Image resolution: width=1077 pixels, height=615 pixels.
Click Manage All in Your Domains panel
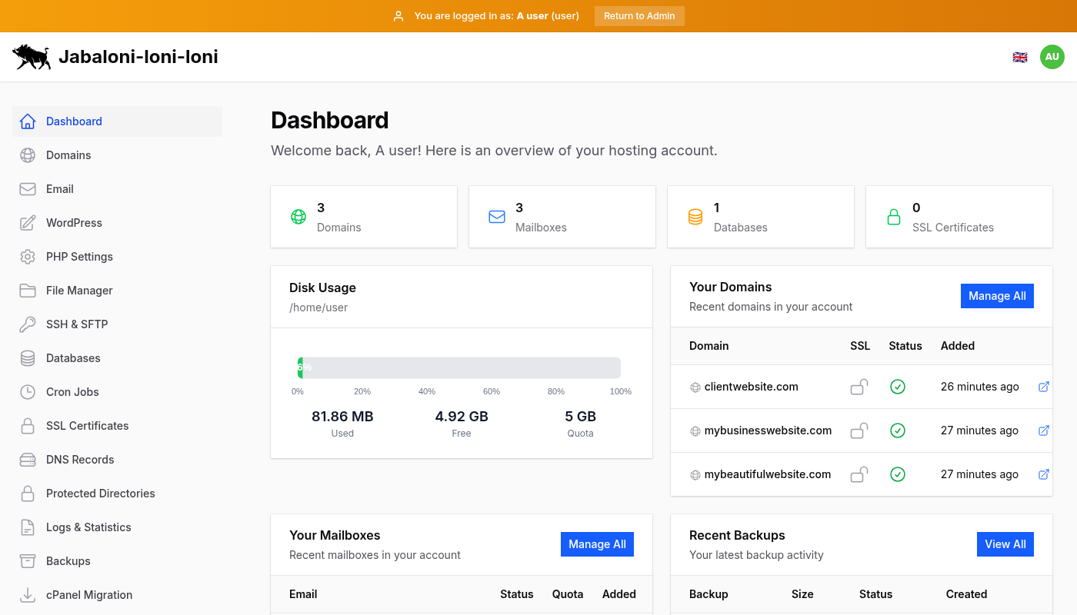click(x=997, y=295)
